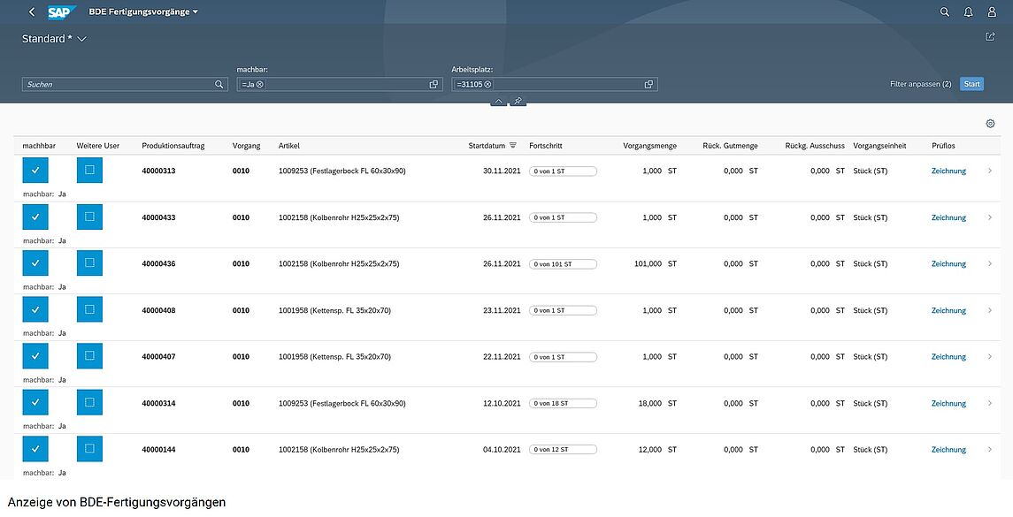Viewport: 1013px width, 517px height.
Task: Open the header search icon
Action: point(945,11)
